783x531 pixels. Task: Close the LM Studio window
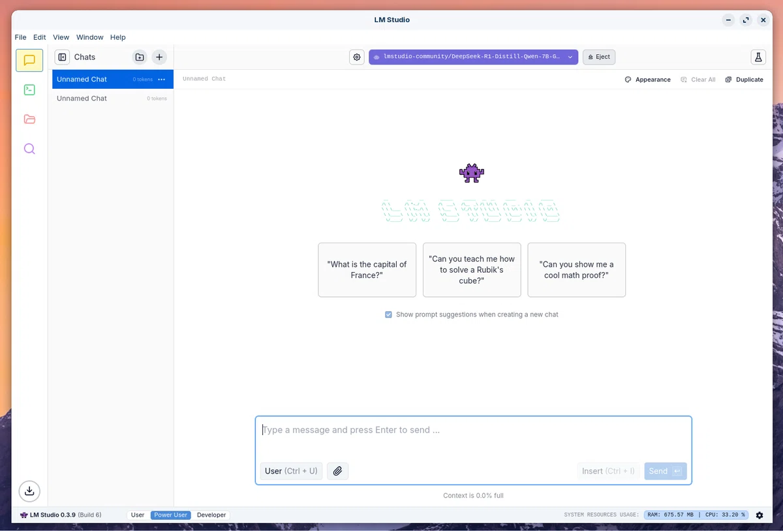point(763,20)
